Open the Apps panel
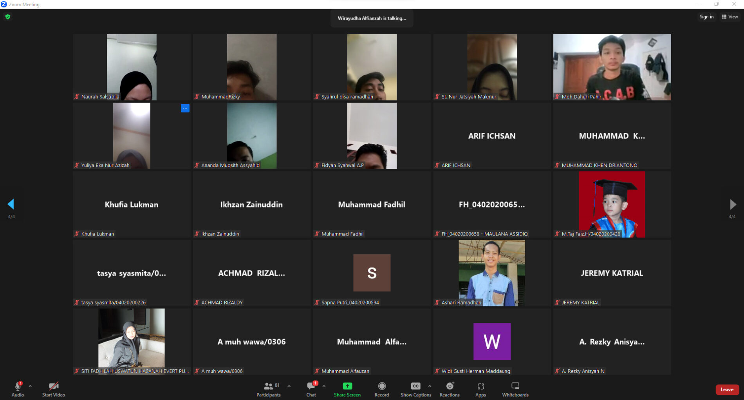 [x=480, y=389]
